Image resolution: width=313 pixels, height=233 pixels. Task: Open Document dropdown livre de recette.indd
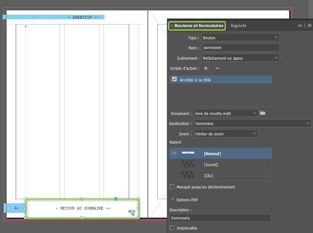pos(226,113)
